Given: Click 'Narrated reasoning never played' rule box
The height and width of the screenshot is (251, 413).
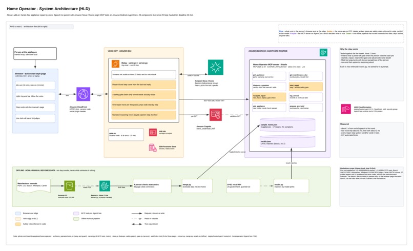Looking at the screenshot, I should tap(143, 115).
